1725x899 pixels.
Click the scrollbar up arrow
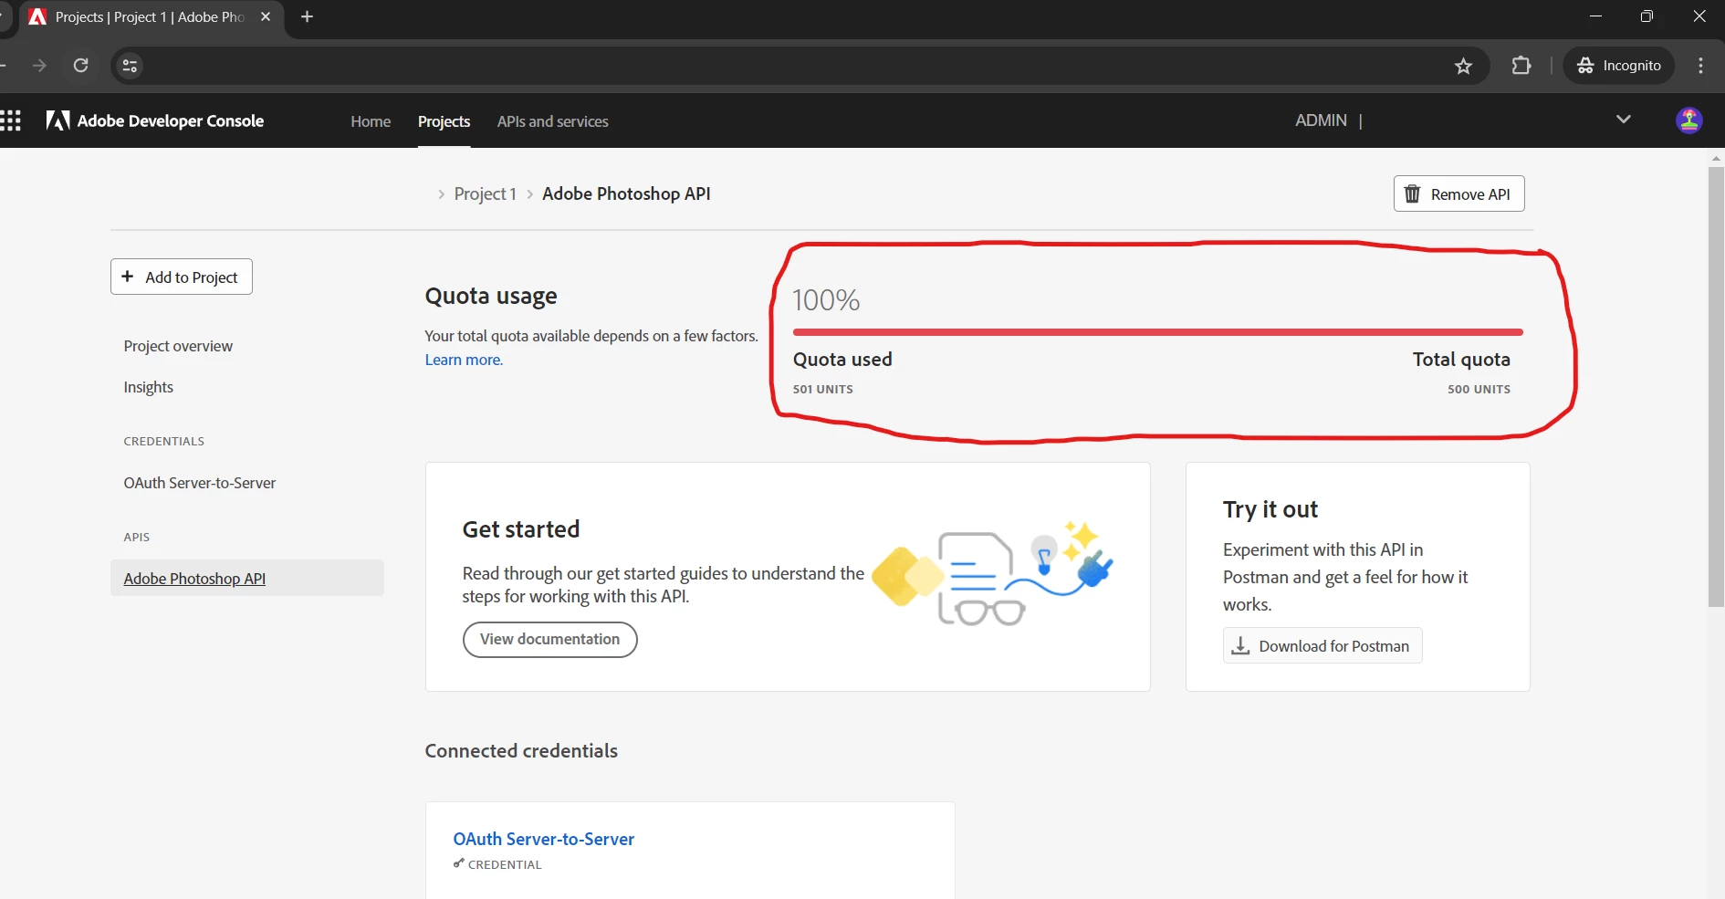1716,158
